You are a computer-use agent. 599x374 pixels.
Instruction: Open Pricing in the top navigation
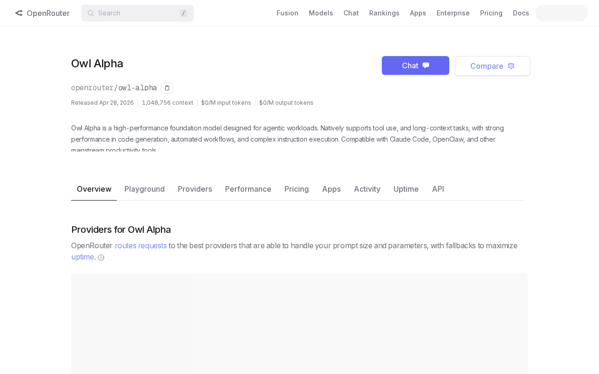click(x=491, y=13)
